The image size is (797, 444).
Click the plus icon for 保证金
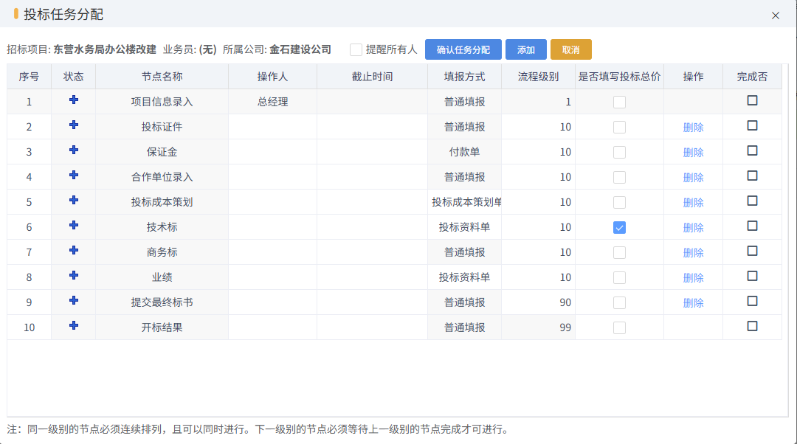pos(73,152)
